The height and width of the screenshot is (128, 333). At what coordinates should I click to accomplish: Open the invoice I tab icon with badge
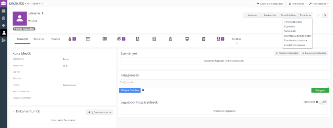[218, 39]
